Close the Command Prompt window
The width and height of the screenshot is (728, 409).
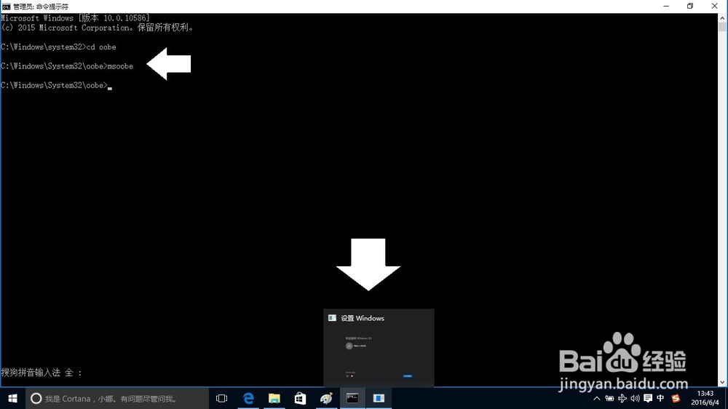715,6
